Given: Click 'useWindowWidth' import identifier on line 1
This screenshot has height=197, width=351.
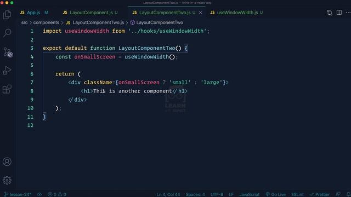Looking at the screenshot, I should [87, 31].
